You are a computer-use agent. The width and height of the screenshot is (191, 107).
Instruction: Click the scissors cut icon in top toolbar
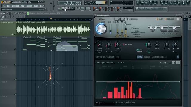(175, 3)
